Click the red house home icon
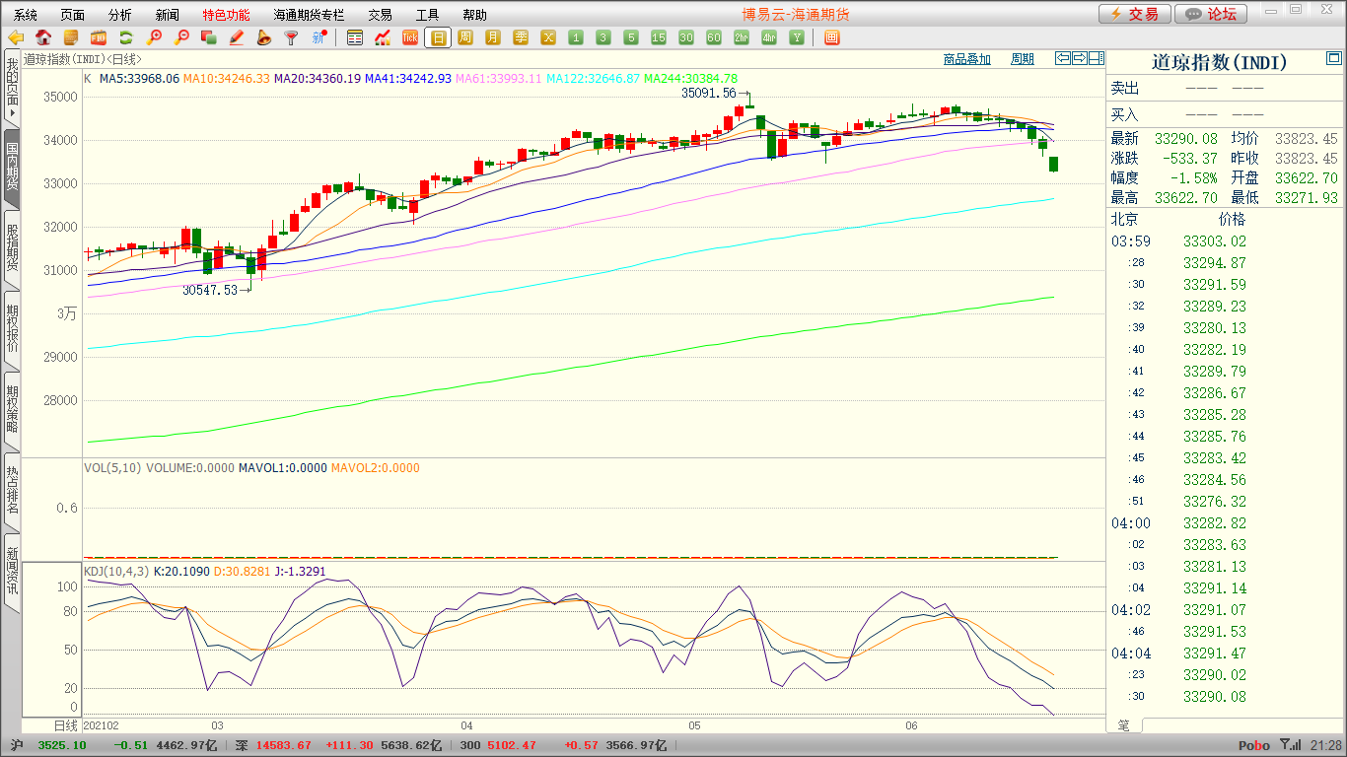The height and width of the screenshot is (757, 1347). (43, 37)
